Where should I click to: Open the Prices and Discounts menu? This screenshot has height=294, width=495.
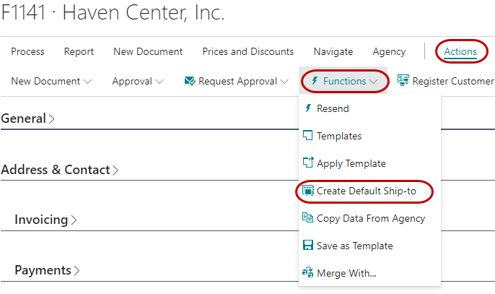[247, 51]
